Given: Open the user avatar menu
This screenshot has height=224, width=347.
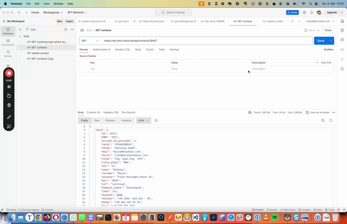Looking at the screenshot, I should click(319, 12).
